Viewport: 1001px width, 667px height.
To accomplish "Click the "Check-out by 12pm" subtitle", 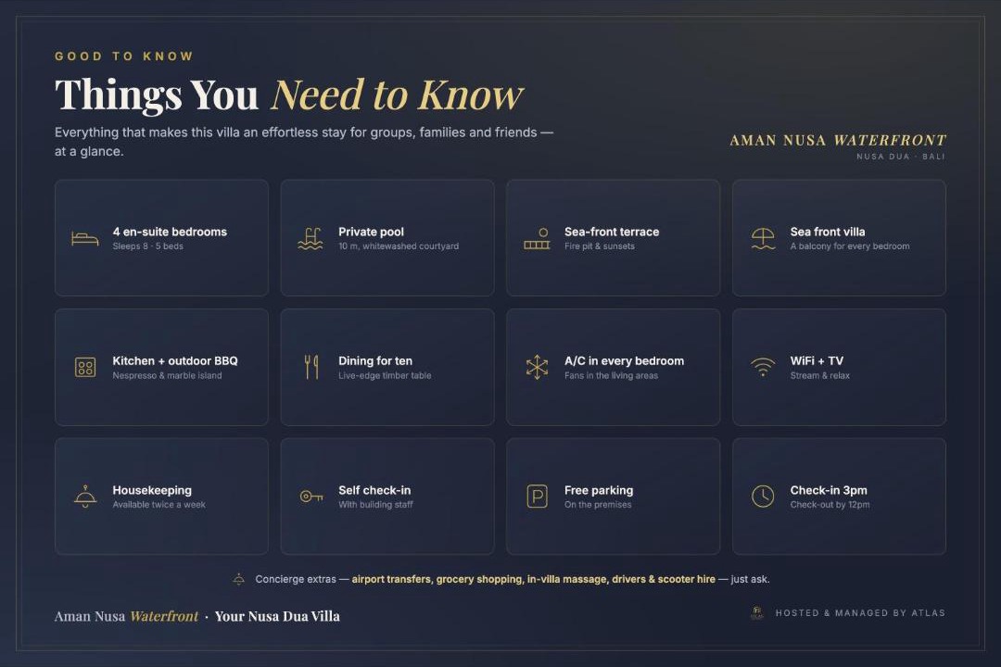I will [830, 504].
